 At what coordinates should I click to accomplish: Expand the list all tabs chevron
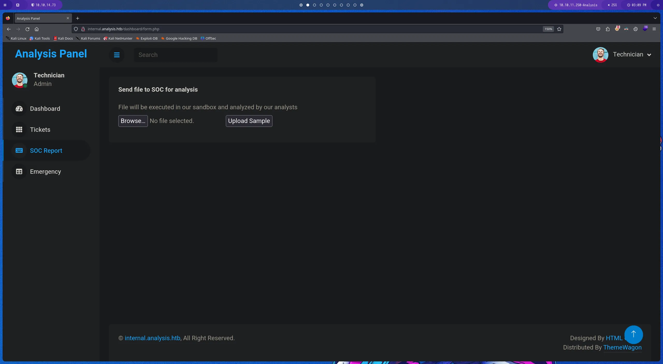[x=655, y=18]
